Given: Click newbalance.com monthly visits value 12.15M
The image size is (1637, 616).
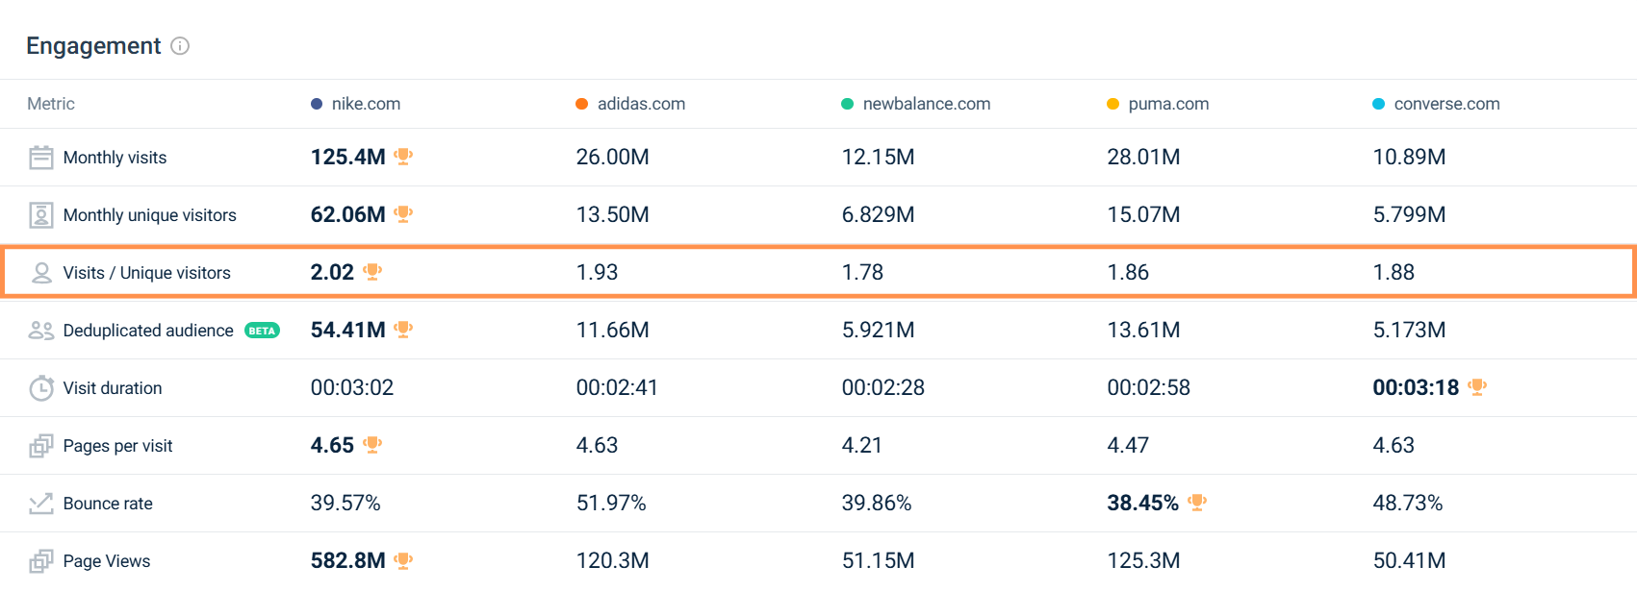Looking at the screenshot, I should point(878,157).
